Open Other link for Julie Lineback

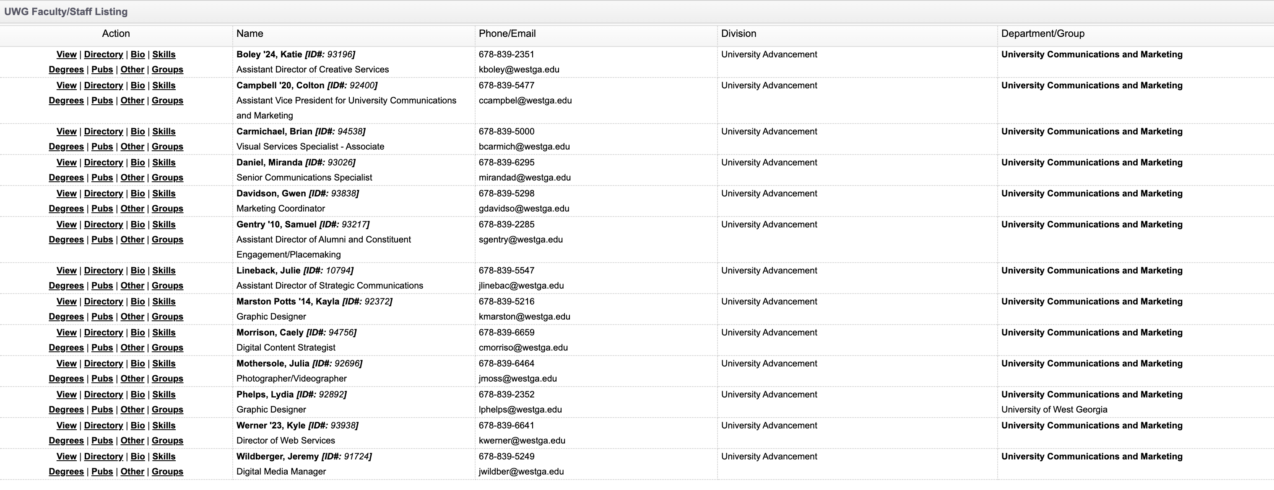[132, 286]
